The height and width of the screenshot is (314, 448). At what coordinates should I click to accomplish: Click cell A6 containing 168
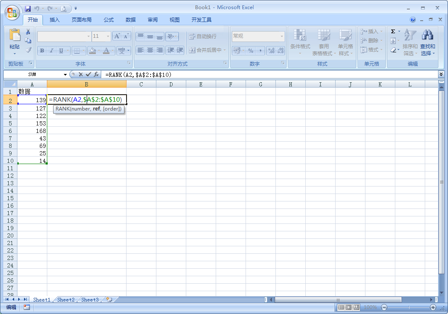coord(32,131)
